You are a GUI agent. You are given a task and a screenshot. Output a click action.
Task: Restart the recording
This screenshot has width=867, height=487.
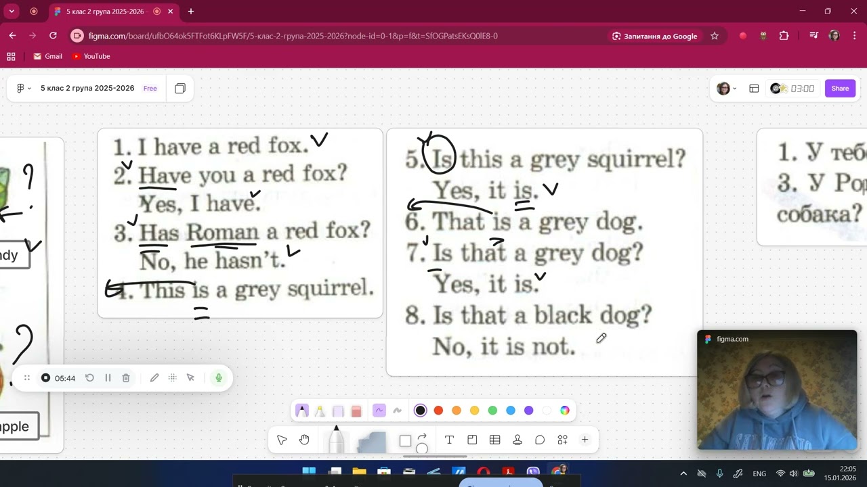(89, 378)
